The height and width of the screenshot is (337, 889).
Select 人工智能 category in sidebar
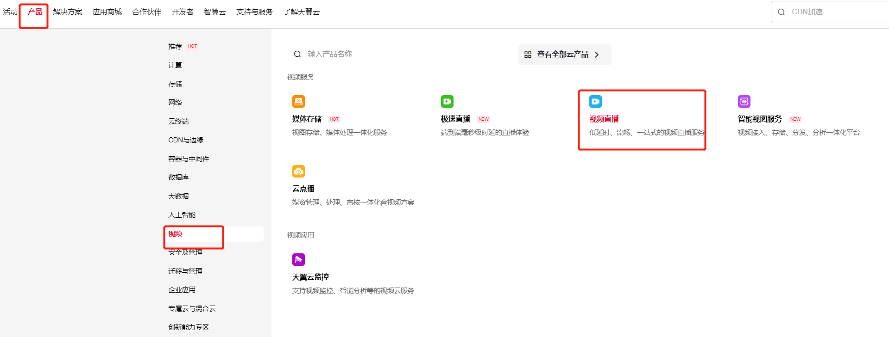coord(182,215)
